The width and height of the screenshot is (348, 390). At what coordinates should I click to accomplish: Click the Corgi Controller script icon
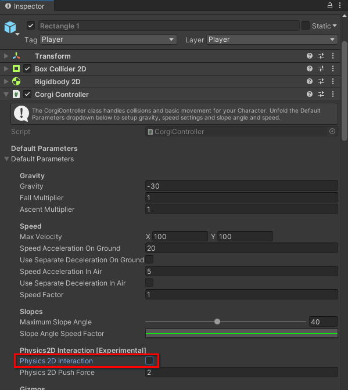[16, 94]
